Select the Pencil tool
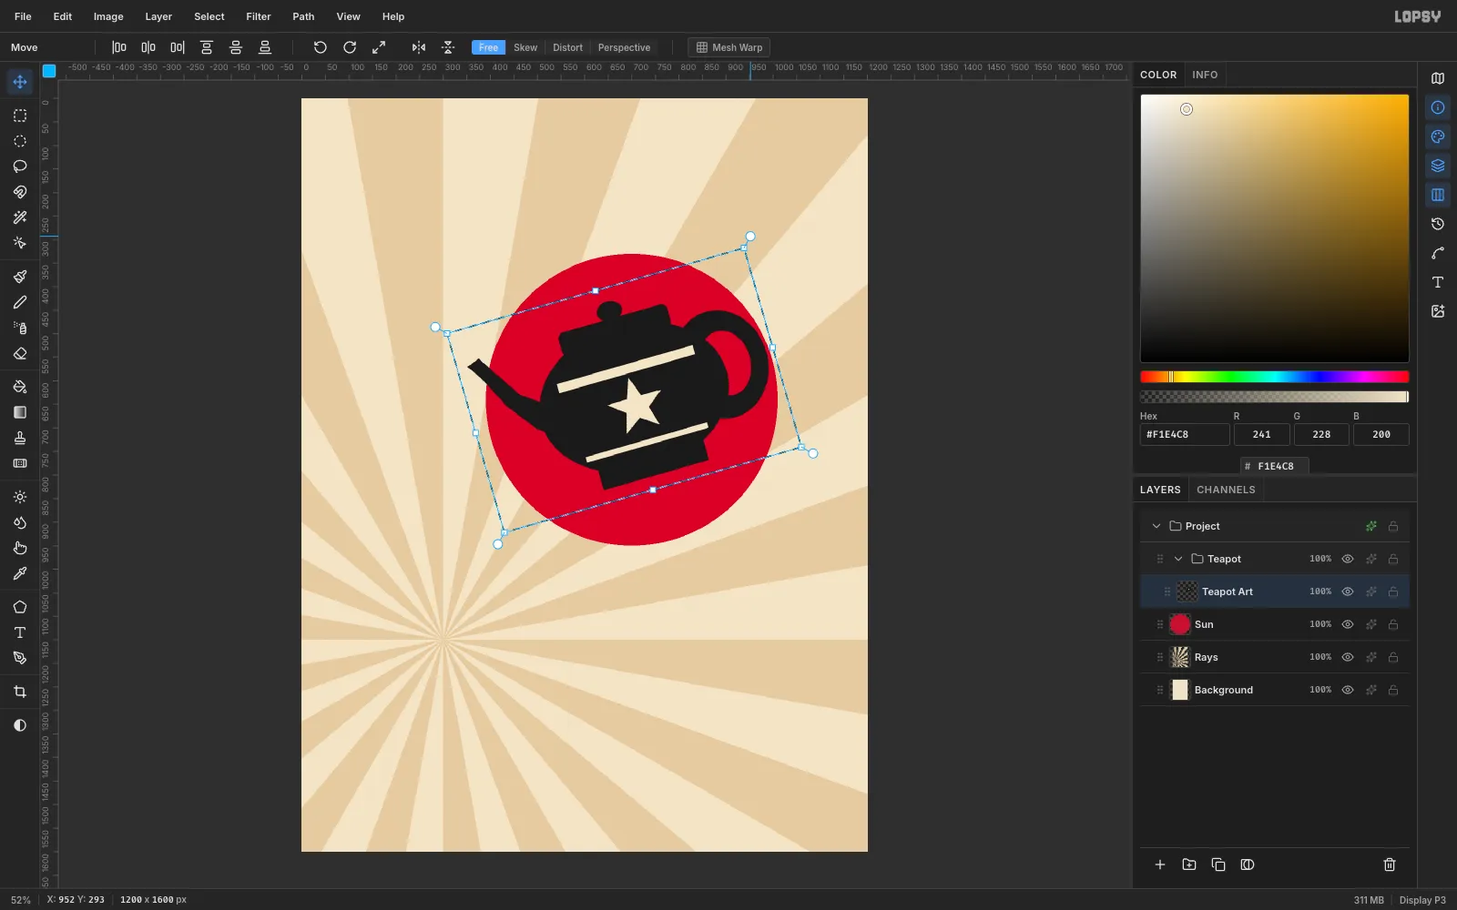The height and width of the screenshot is (910, 1457). pyautogui.click(x=20, y=302)
